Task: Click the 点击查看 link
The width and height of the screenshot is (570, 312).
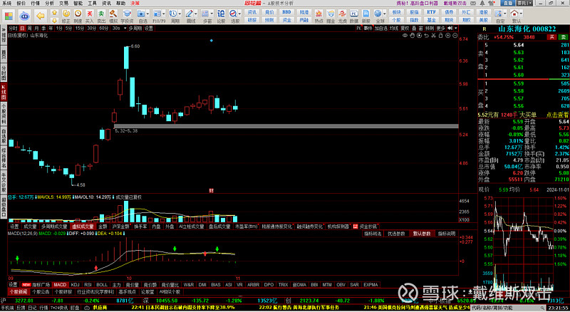Action: [x=557, y=115]
